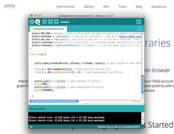Click the float t = dht.readTemperature() line
The width and height of the screenshot is (174, 134).
[79, 72]
